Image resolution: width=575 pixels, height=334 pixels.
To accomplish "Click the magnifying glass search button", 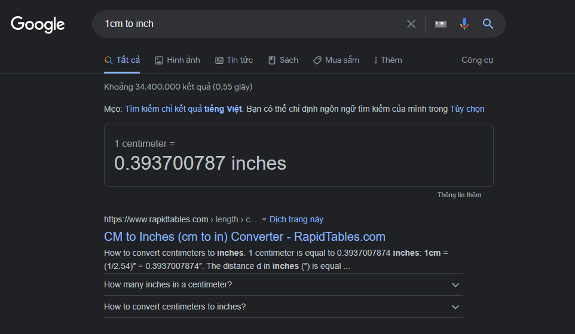I will 488,24.
